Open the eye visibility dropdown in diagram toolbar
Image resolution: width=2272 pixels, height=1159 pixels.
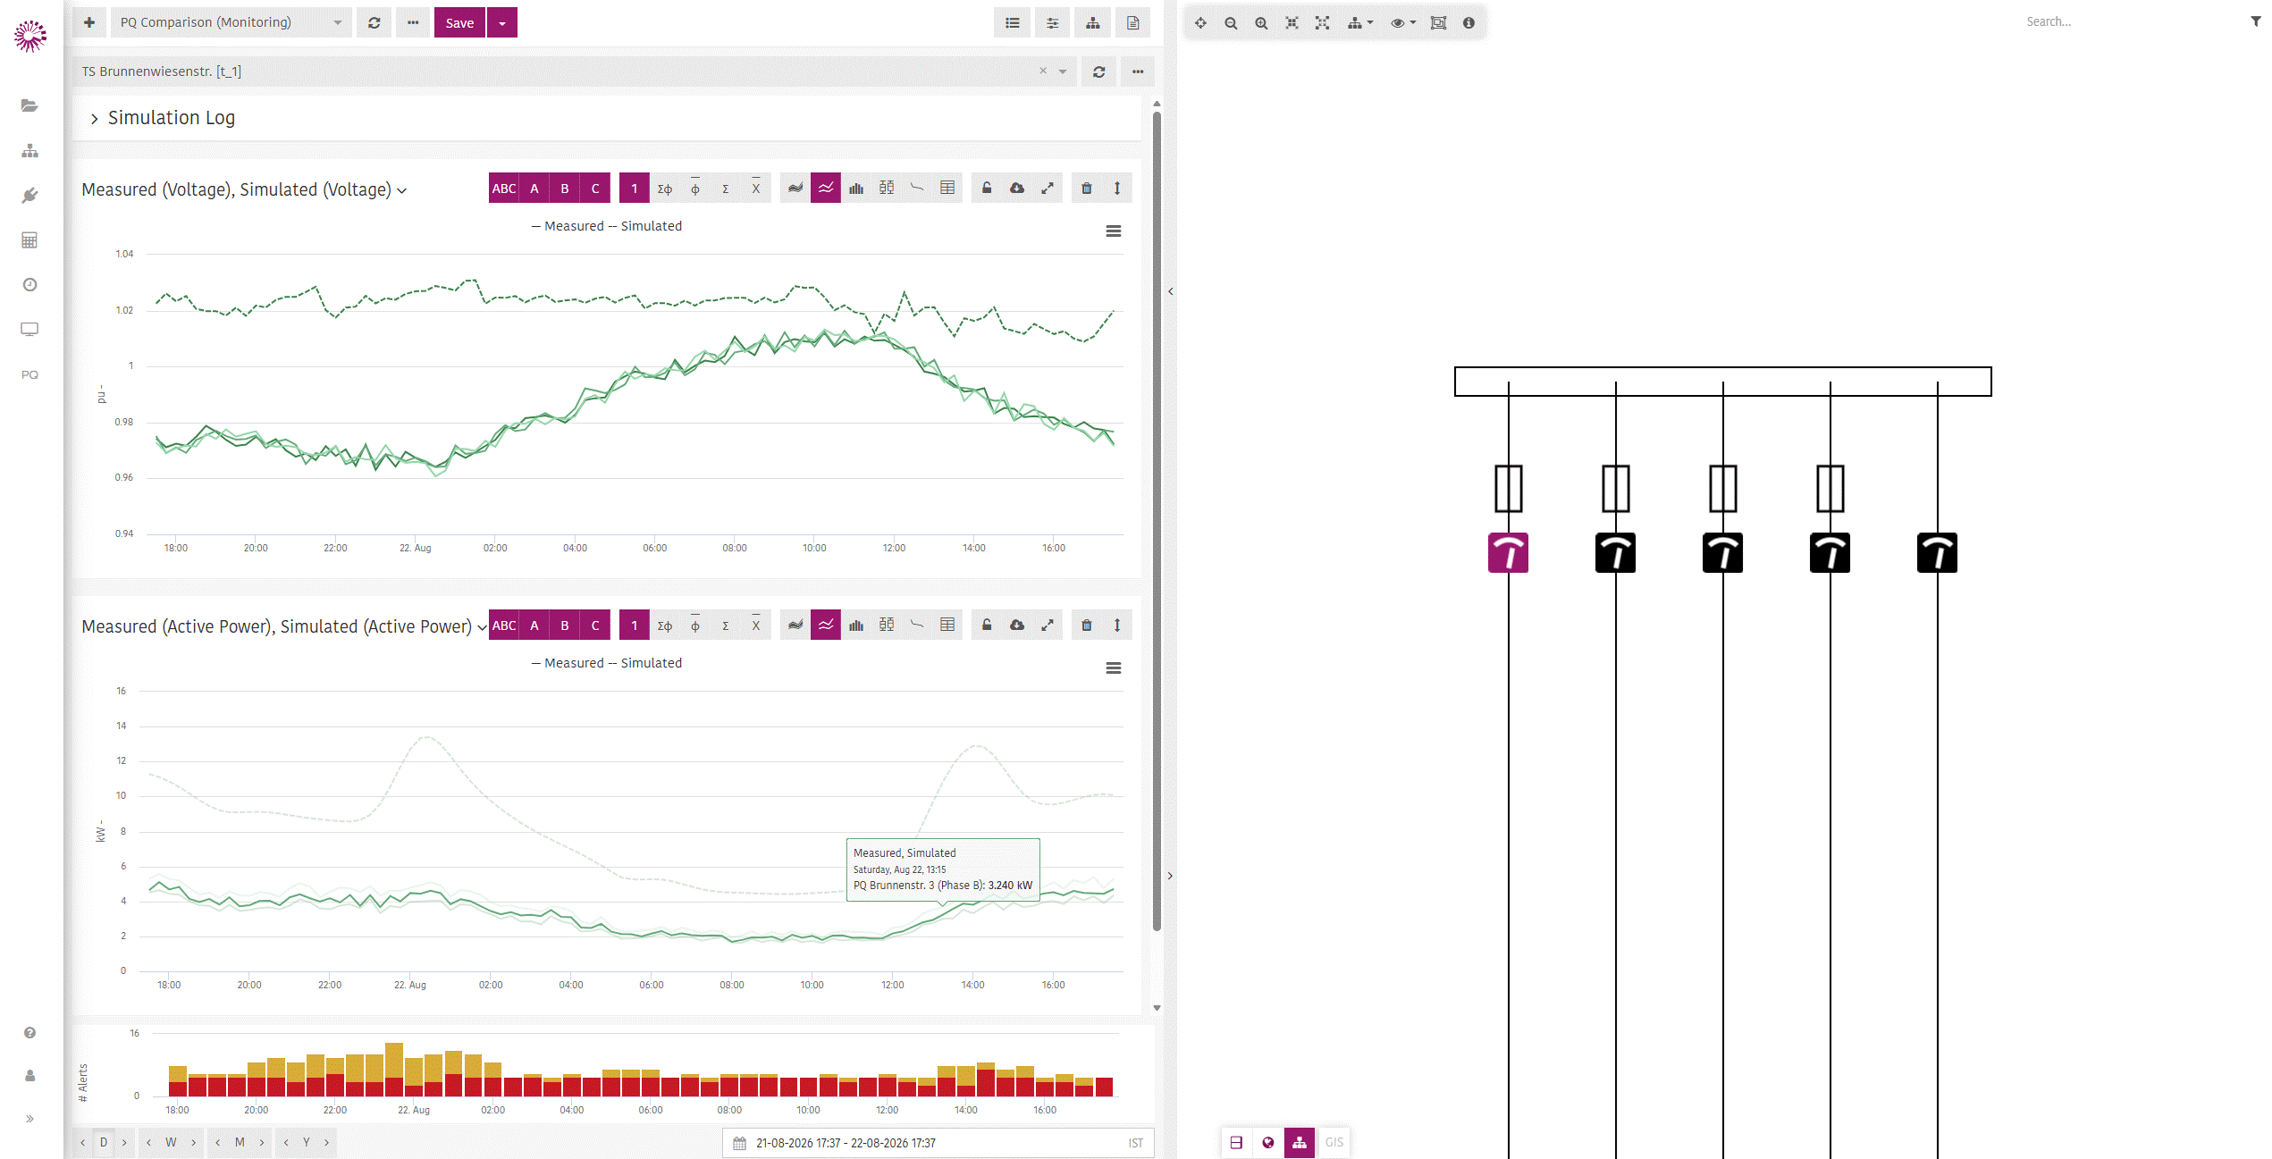click(1403, 23)
